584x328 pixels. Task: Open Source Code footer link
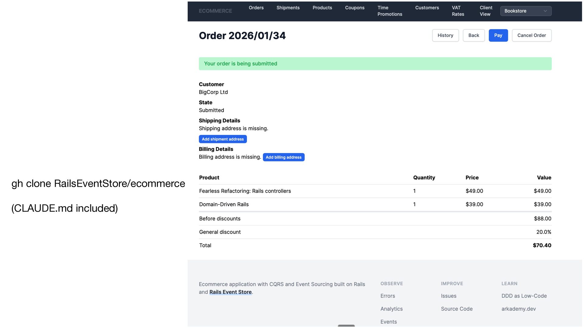[x=457, y=309]
